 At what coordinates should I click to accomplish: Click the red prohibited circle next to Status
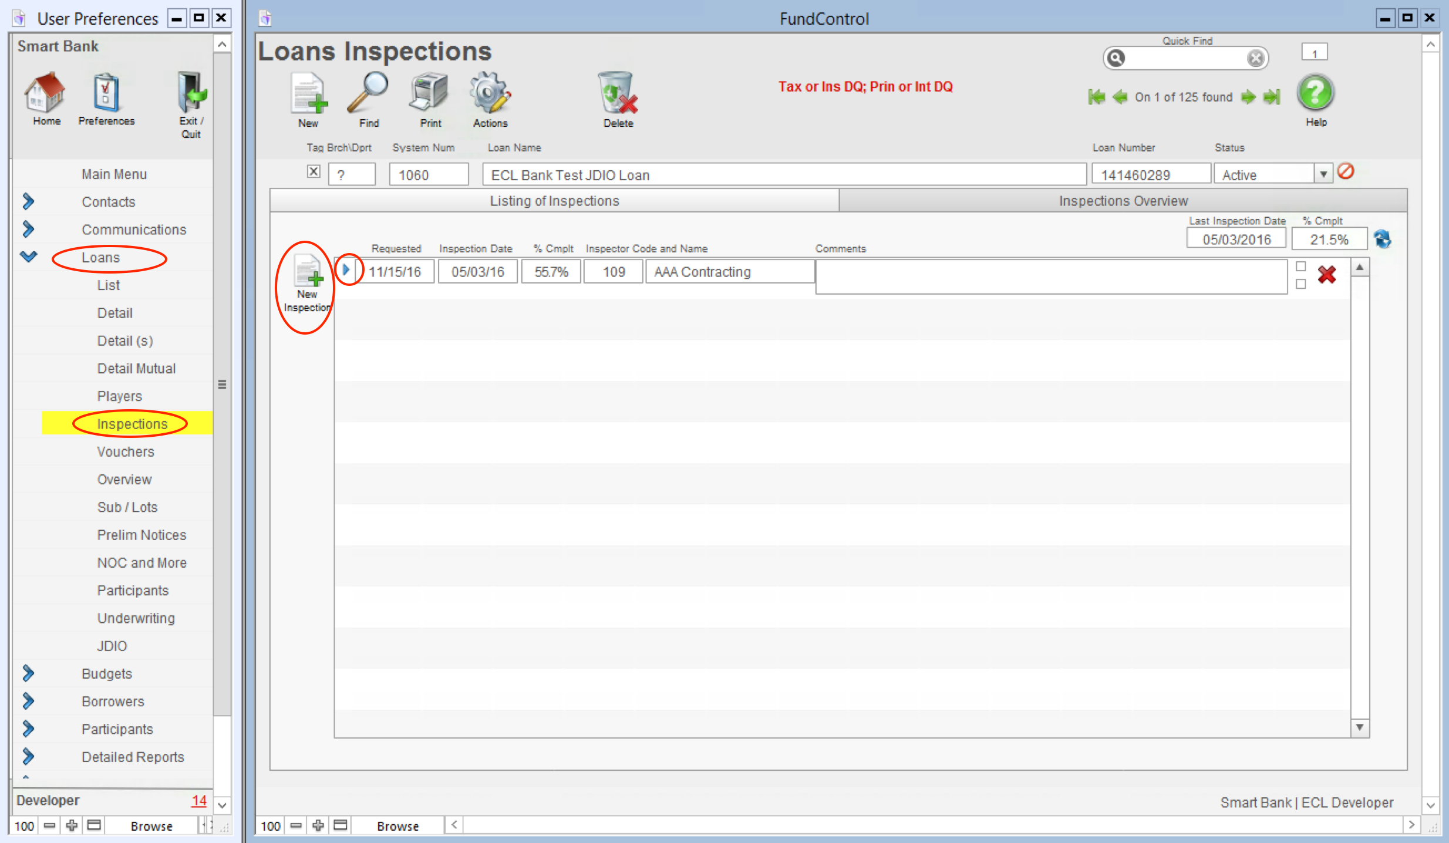[1346, 171]
